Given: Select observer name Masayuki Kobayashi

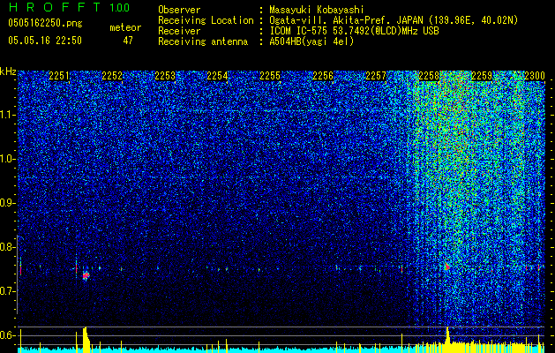Looking at the screenshot, I should (x=317, y=10).
